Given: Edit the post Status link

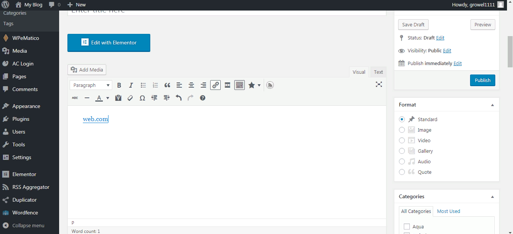Looking at the screenshot, I should coord(440,38).
